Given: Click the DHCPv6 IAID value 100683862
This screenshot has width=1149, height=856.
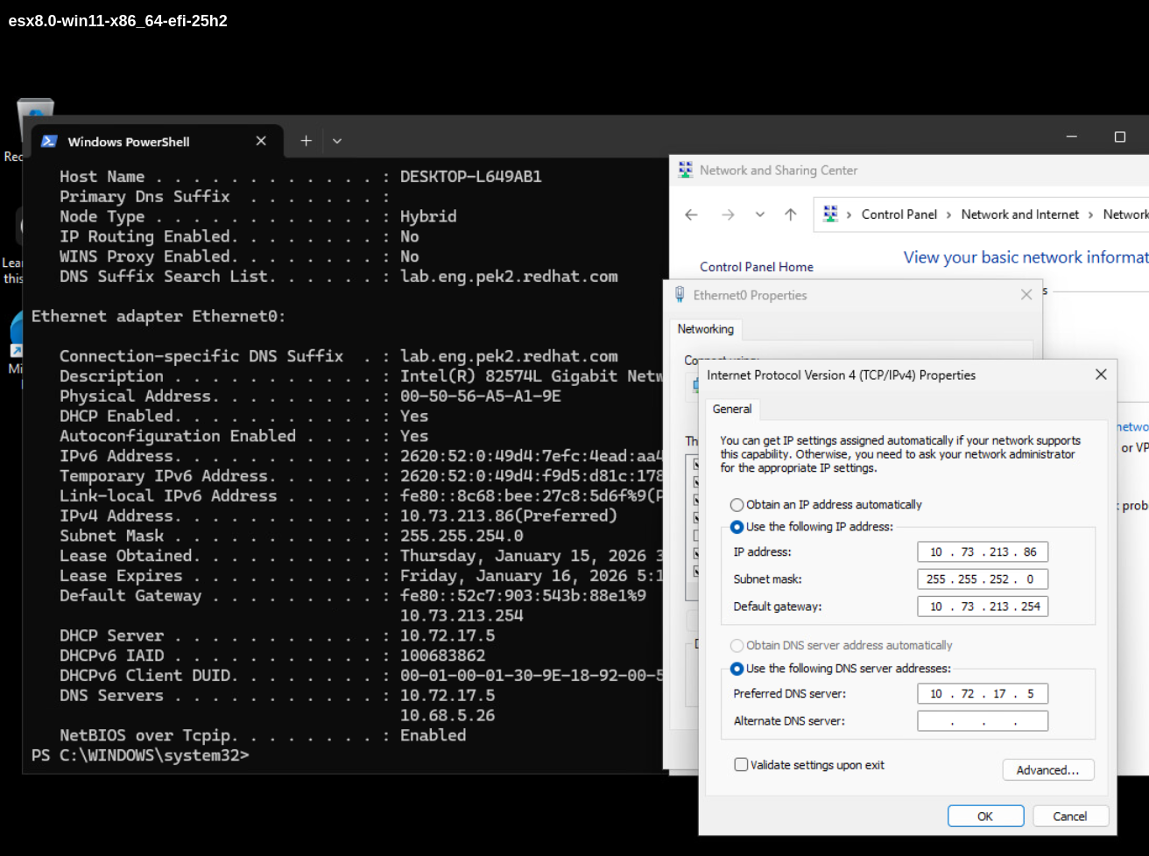Looking at the screenshot, I should (x=442, y=656).
